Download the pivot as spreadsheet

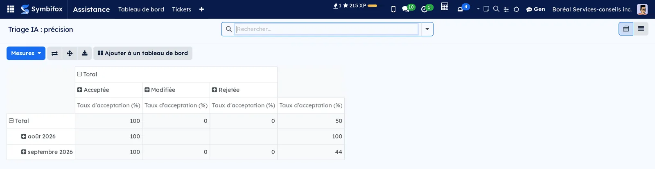[x=84, y=53]
